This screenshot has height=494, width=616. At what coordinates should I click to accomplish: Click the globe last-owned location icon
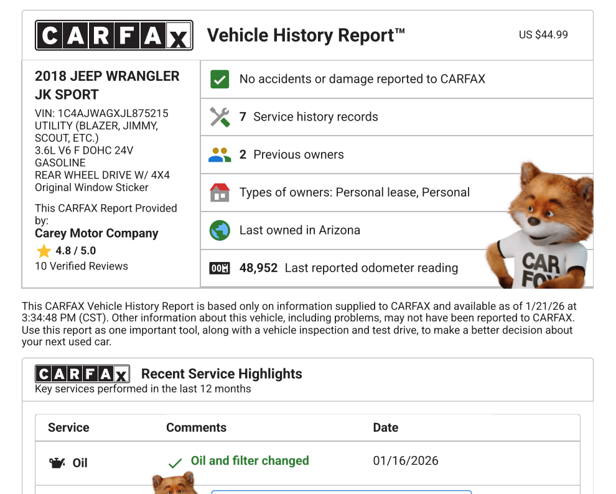click(x=220, y=231)
